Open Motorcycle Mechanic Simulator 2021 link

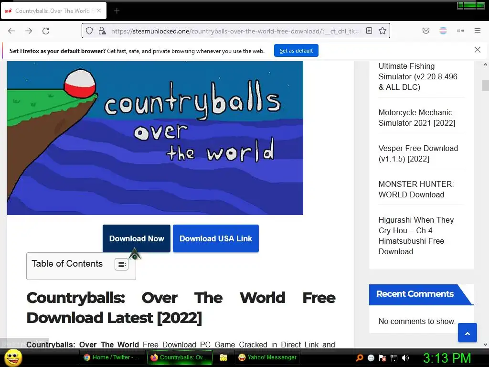tap(416, 118)
